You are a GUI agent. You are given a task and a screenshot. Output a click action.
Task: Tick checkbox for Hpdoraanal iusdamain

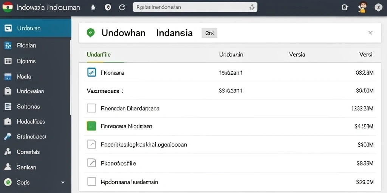pyautogui.click(x=91, y=182)
